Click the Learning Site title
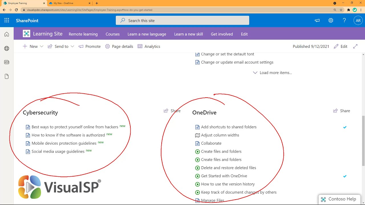This screenshot has height=205, width=365. click(48, 34)
